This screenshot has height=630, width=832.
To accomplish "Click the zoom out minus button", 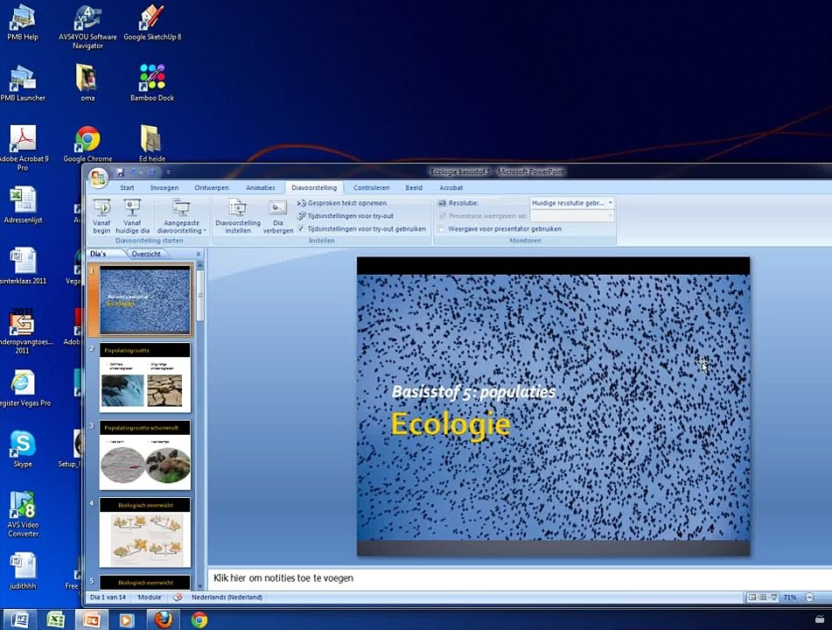I will (x=809, y=597).
